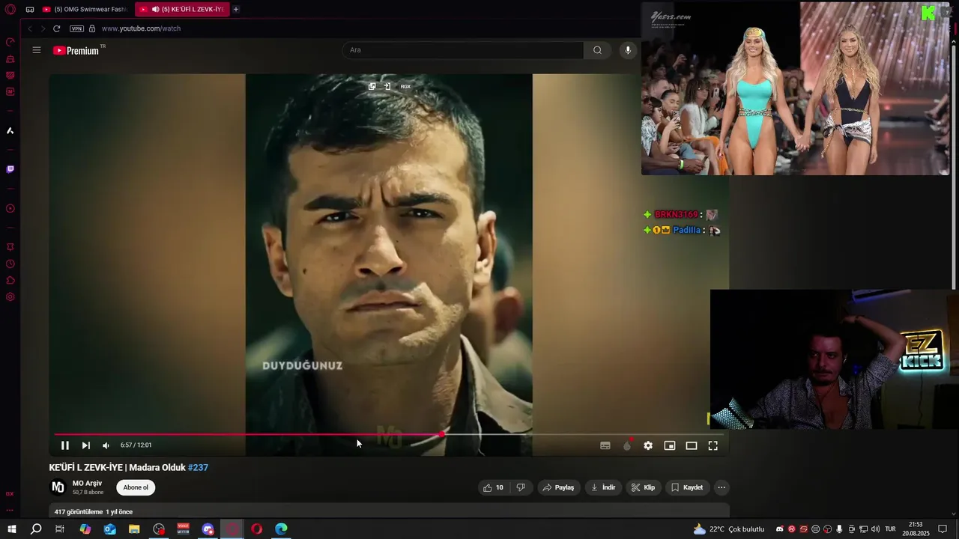The image size is (959, 539).
Task: Open the Opera GX main menu
Action: (10, 9)
